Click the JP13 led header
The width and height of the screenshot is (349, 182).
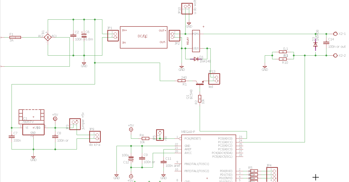click(214, 79)
